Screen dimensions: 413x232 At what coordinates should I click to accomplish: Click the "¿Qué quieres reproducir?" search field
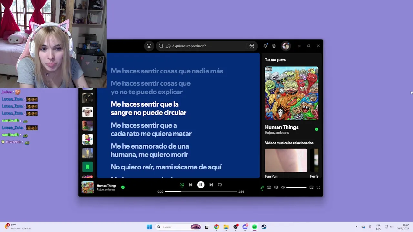click(202, 46)
